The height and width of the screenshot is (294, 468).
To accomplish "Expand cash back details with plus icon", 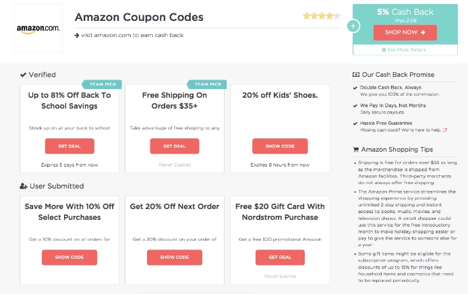I will tap(353, 26).
